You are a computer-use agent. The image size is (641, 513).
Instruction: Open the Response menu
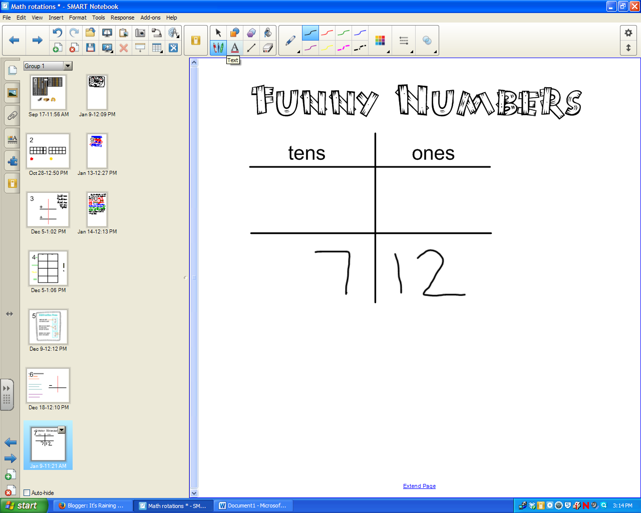click(122, 18)
